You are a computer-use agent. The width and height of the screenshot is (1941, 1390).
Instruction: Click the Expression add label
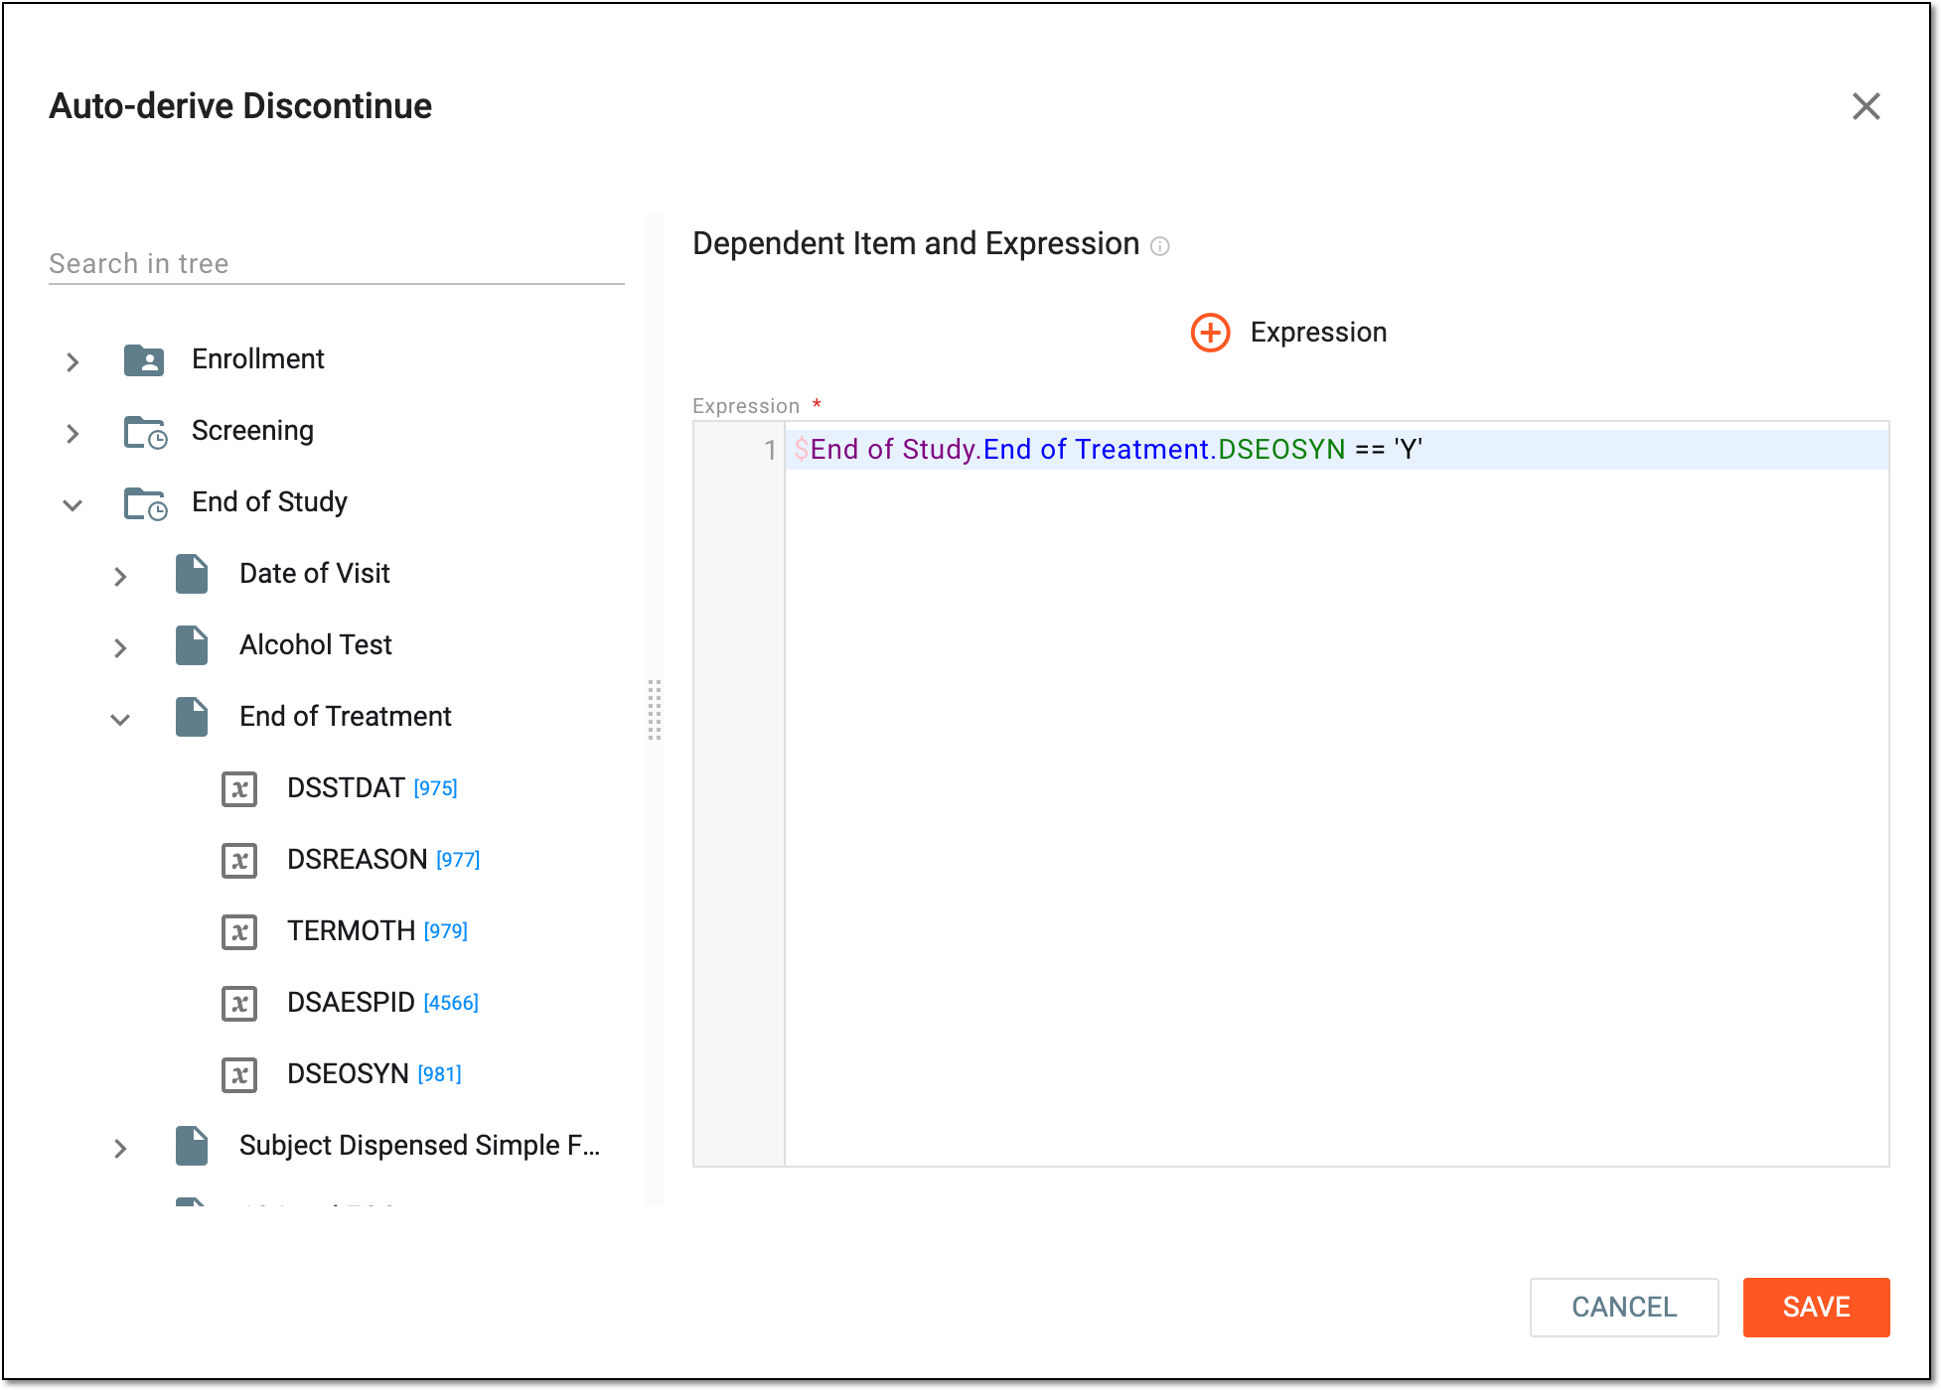point(1318,333)
